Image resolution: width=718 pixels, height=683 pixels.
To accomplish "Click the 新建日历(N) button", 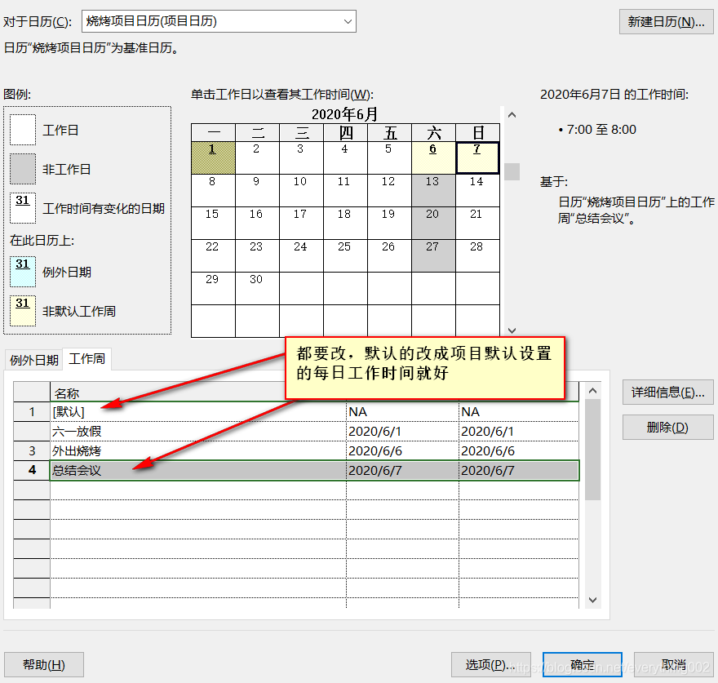I will [666, 21].
